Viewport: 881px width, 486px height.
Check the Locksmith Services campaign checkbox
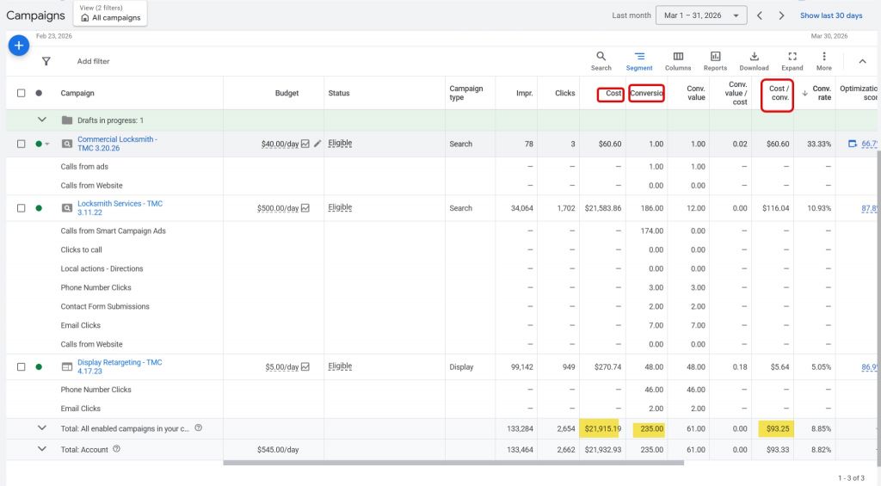click(x=21, y=208)
